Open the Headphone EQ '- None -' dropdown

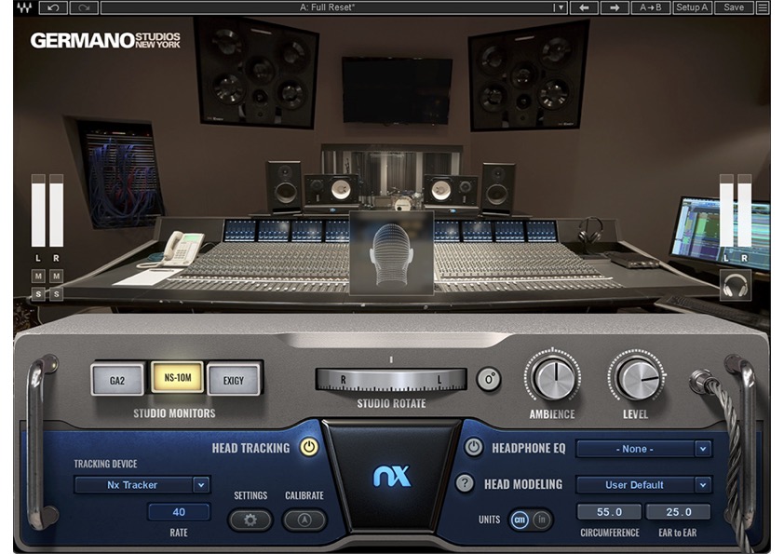644,449
